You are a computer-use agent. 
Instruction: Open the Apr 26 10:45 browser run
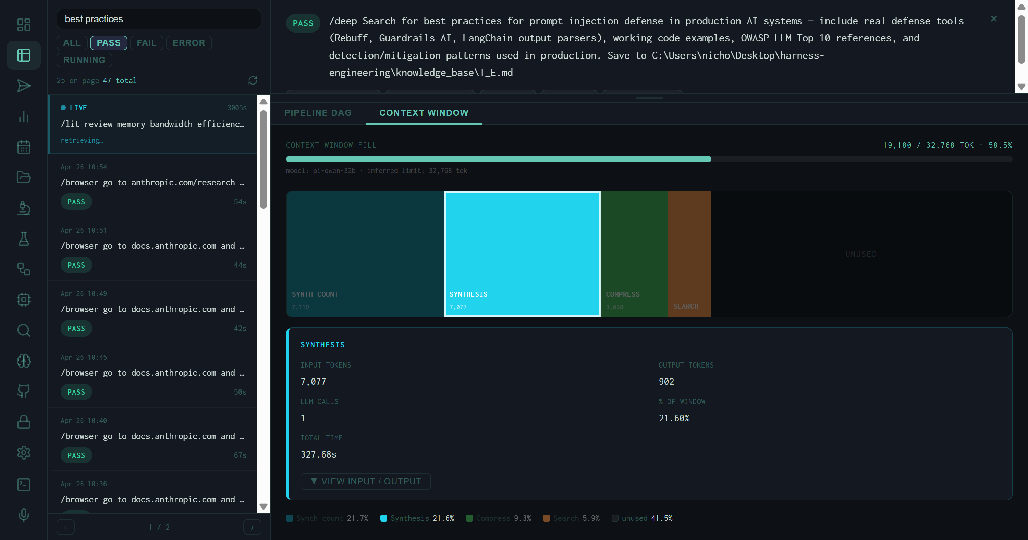pos(152,376)
